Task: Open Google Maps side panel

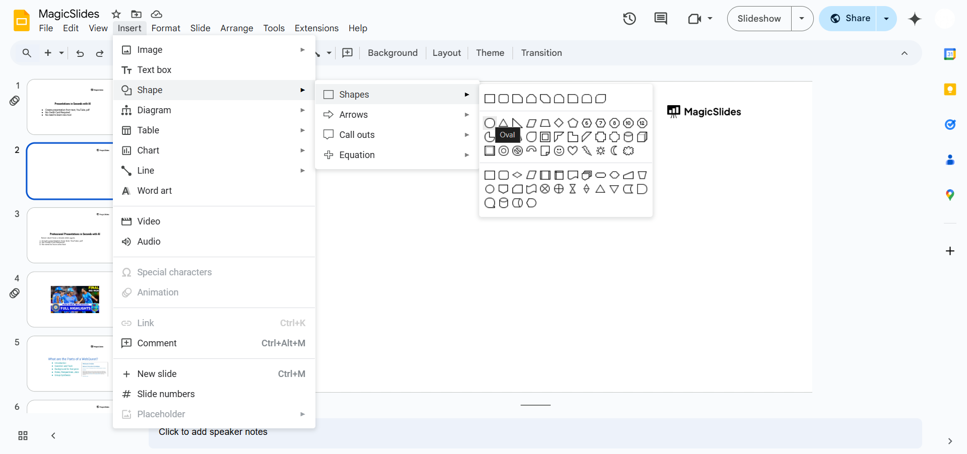Action: 950,195
